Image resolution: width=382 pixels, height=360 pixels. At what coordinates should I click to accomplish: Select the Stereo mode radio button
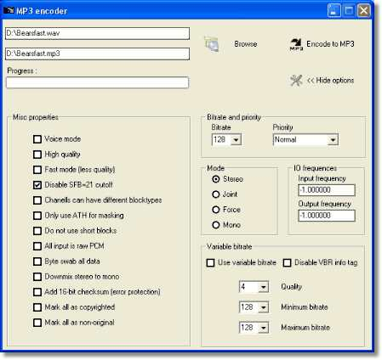(x=216, y=179)
